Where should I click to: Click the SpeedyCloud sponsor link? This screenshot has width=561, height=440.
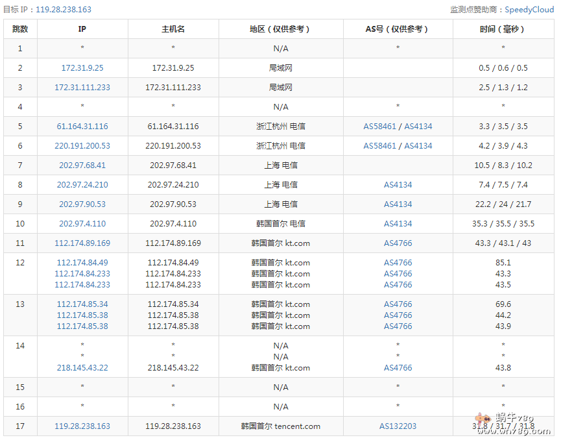528,10
